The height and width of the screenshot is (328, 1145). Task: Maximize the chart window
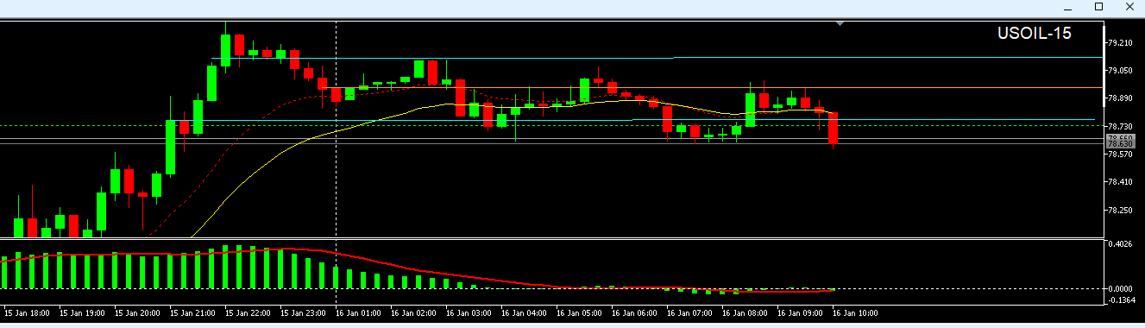(x=1099, y=7)
